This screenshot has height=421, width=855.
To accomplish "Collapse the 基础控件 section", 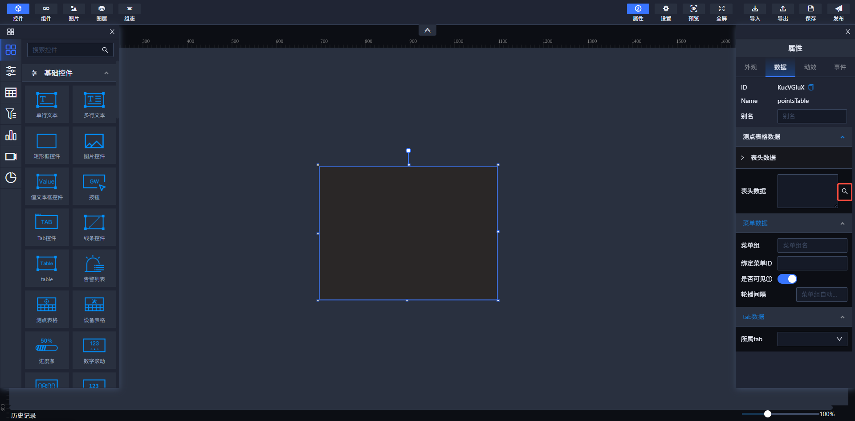I will click(x=106, y=73).
